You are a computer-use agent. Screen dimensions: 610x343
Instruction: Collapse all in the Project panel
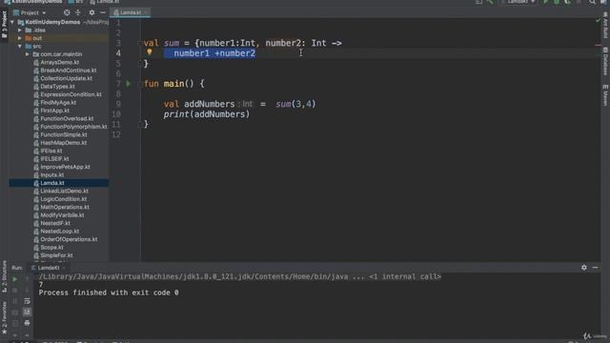coord(78,12)
